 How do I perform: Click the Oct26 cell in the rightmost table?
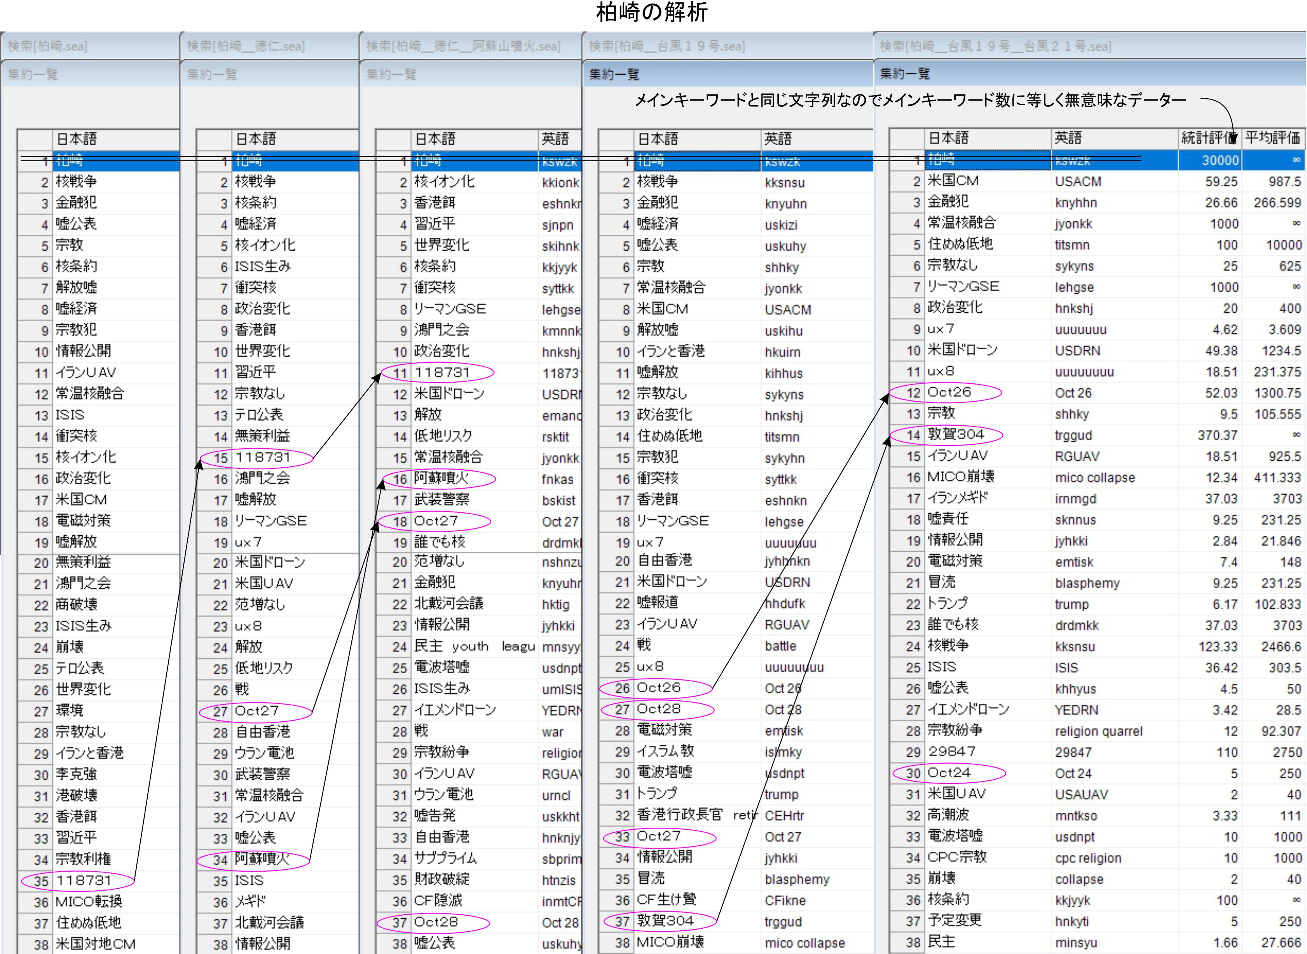pos(949,392)
